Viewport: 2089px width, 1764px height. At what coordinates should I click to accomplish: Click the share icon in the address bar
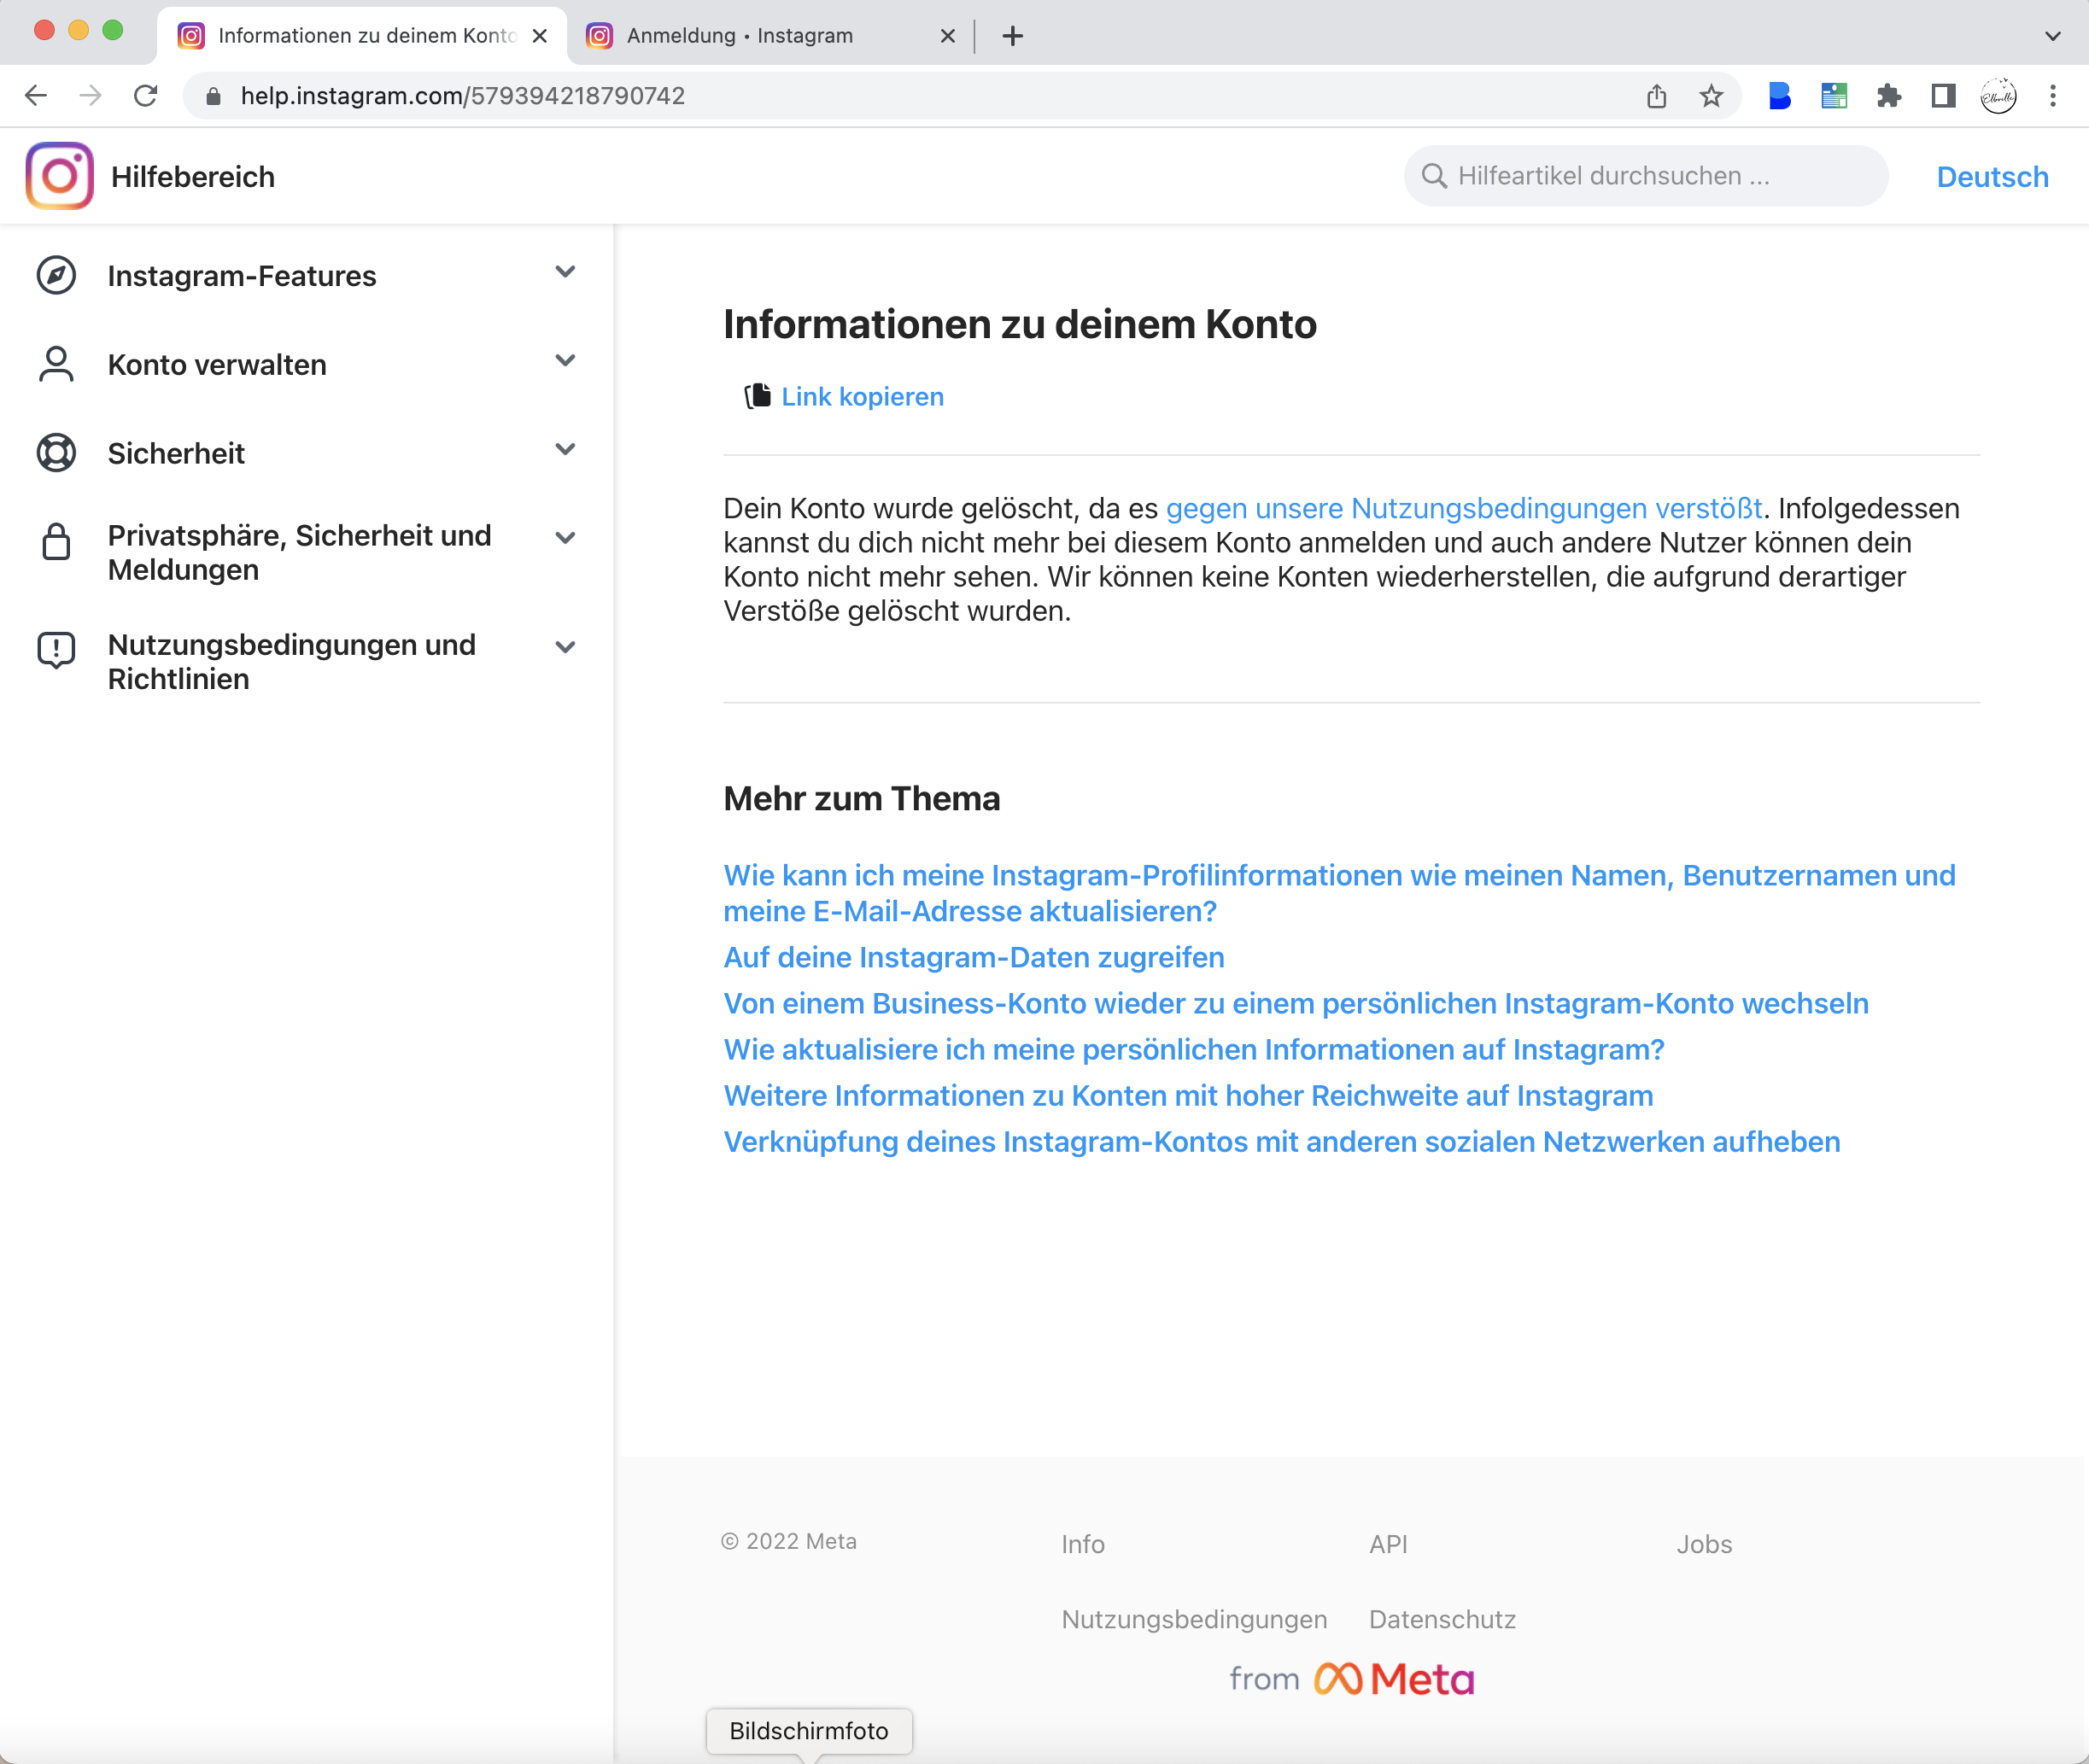[1657, 96]
